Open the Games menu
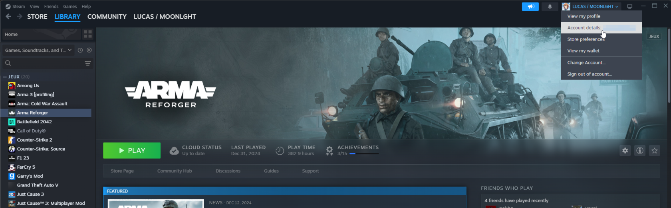The width and height of the screenshot is (671, 208). 70,6
